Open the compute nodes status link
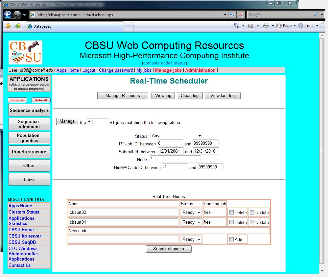This screenshot has width=328, height=277. pyautogui.click(x=164, y=63)
